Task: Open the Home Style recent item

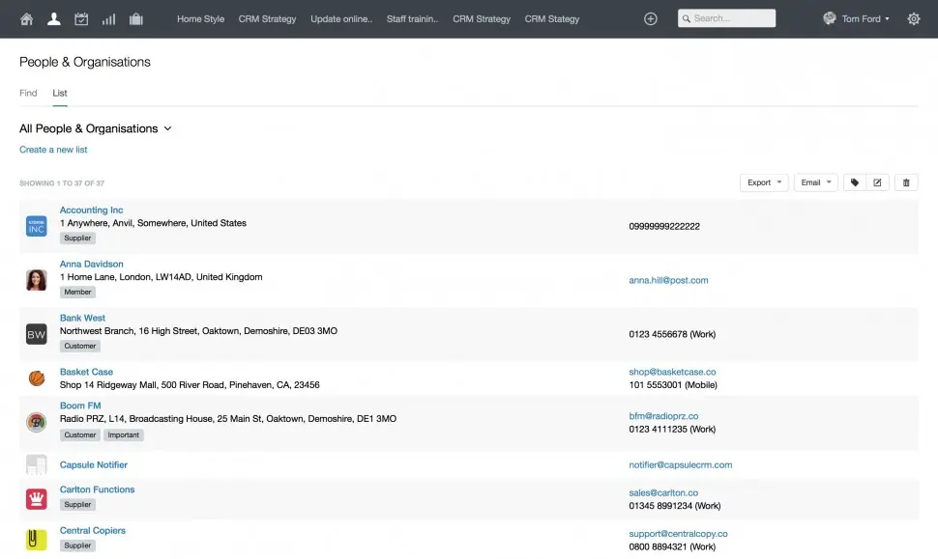Action: point(200,18)
